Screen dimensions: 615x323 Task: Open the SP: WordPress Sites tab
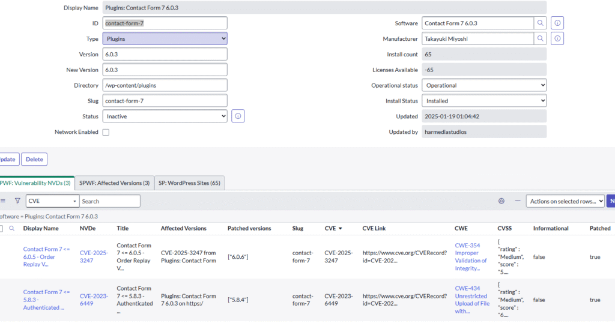[x=189, y=183]
